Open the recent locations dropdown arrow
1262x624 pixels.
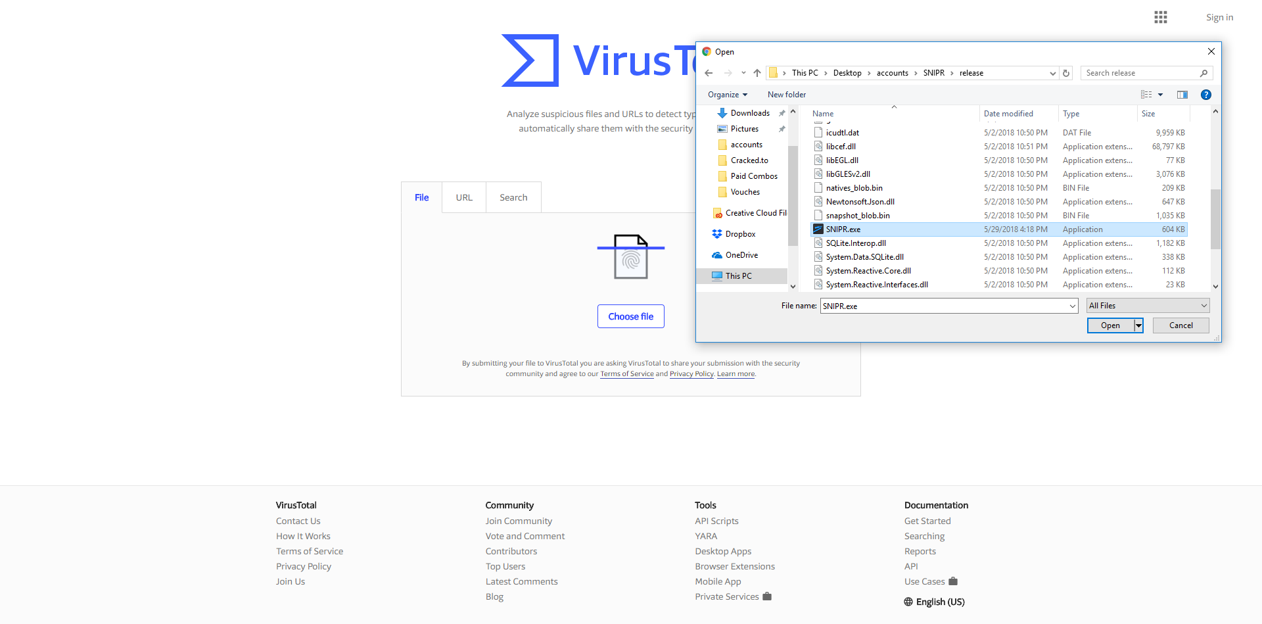pos(743,73)
